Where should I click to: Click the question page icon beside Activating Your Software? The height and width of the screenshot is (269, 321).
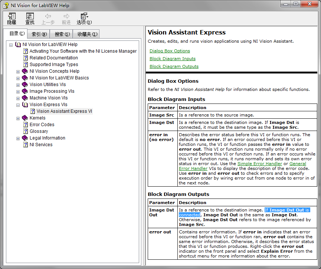pos(25,51)
